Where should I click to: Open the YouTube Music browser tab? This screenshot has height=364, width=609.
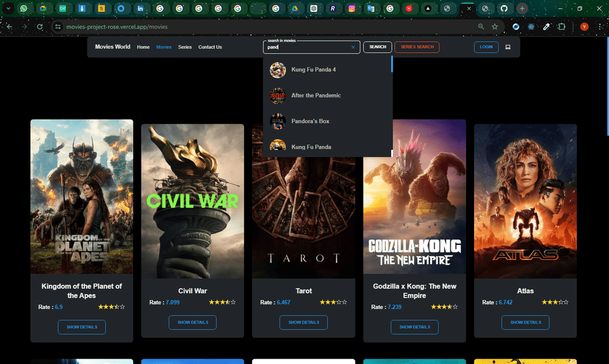tap(409, 8)
